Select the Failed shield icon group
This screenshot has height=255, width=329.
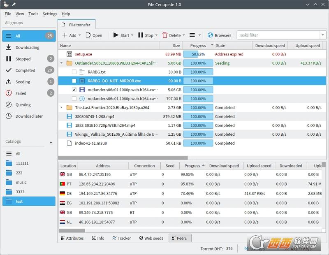9,93
